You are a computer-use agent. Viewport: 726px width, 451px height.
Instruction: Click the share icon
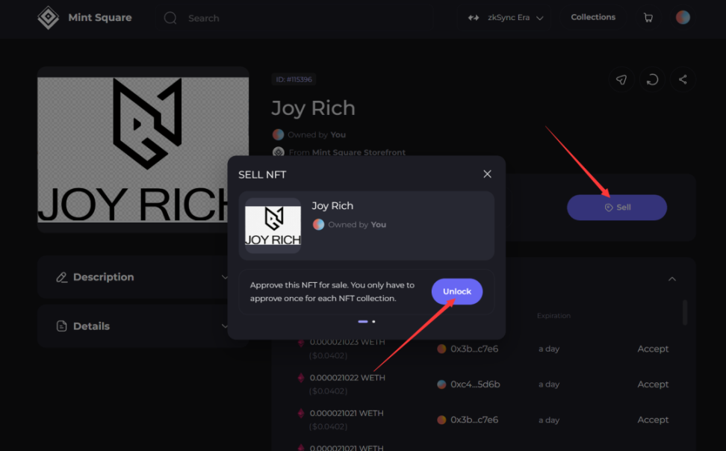coord(683,80)
